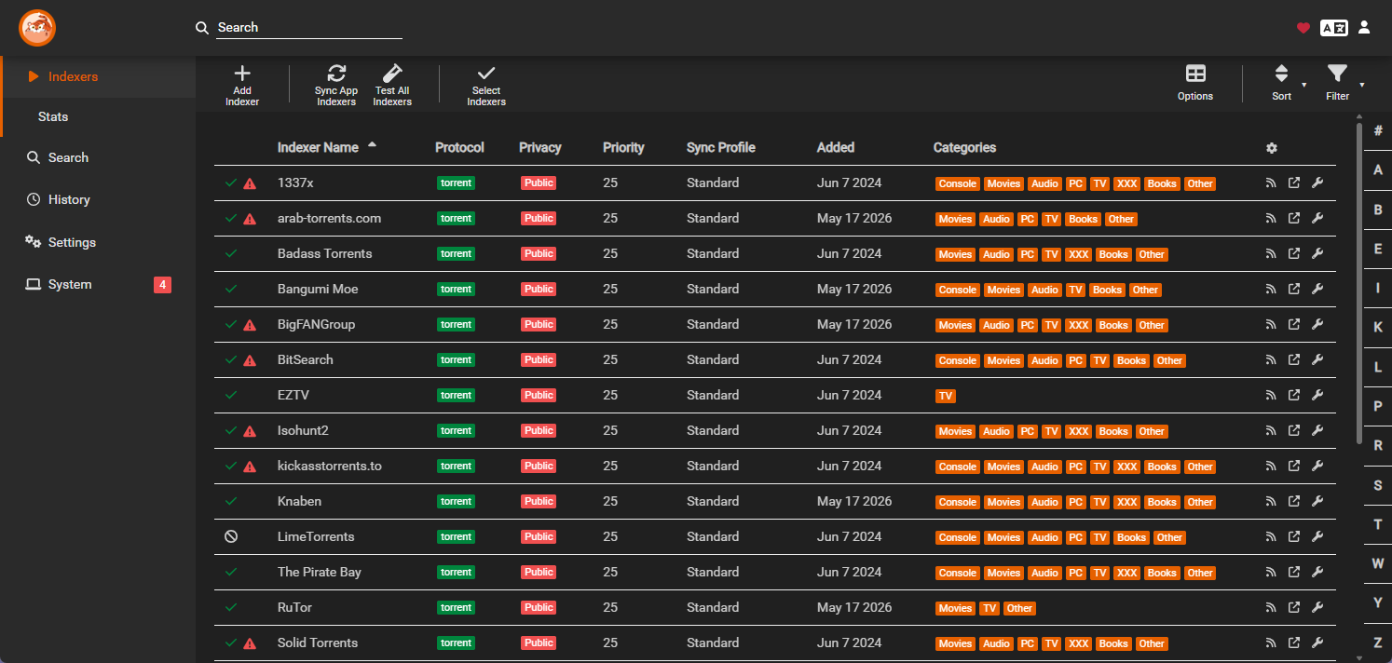This screenshot has height=663, width=1392.
Task: Jump to letter K in alphabet index
Action: click(x=1378, y=328)
